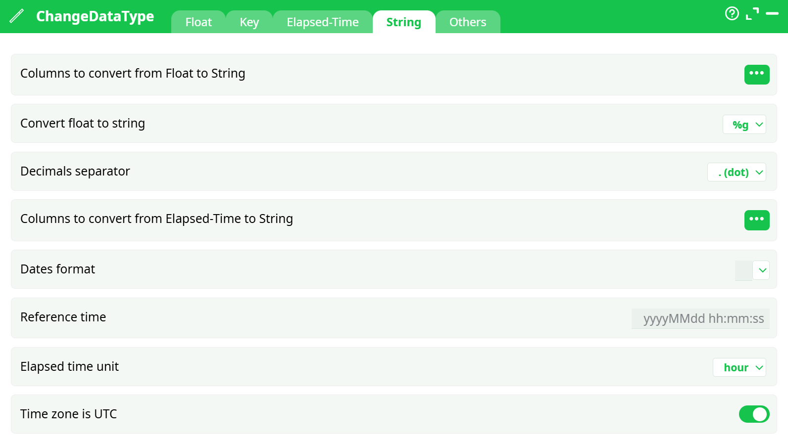The height and width of the screenshot is (442, 788).
Task: Click the Convert float to string row
Action: [82, 123]
